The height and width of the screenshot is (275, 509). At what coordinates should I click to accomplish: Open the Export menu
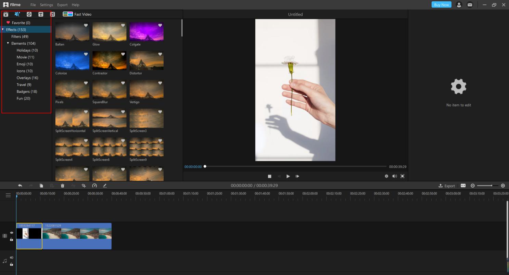62,5
